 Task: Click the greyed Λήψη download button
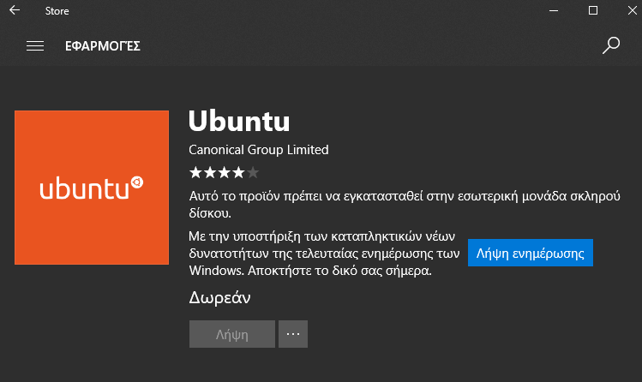click(232, 334)
